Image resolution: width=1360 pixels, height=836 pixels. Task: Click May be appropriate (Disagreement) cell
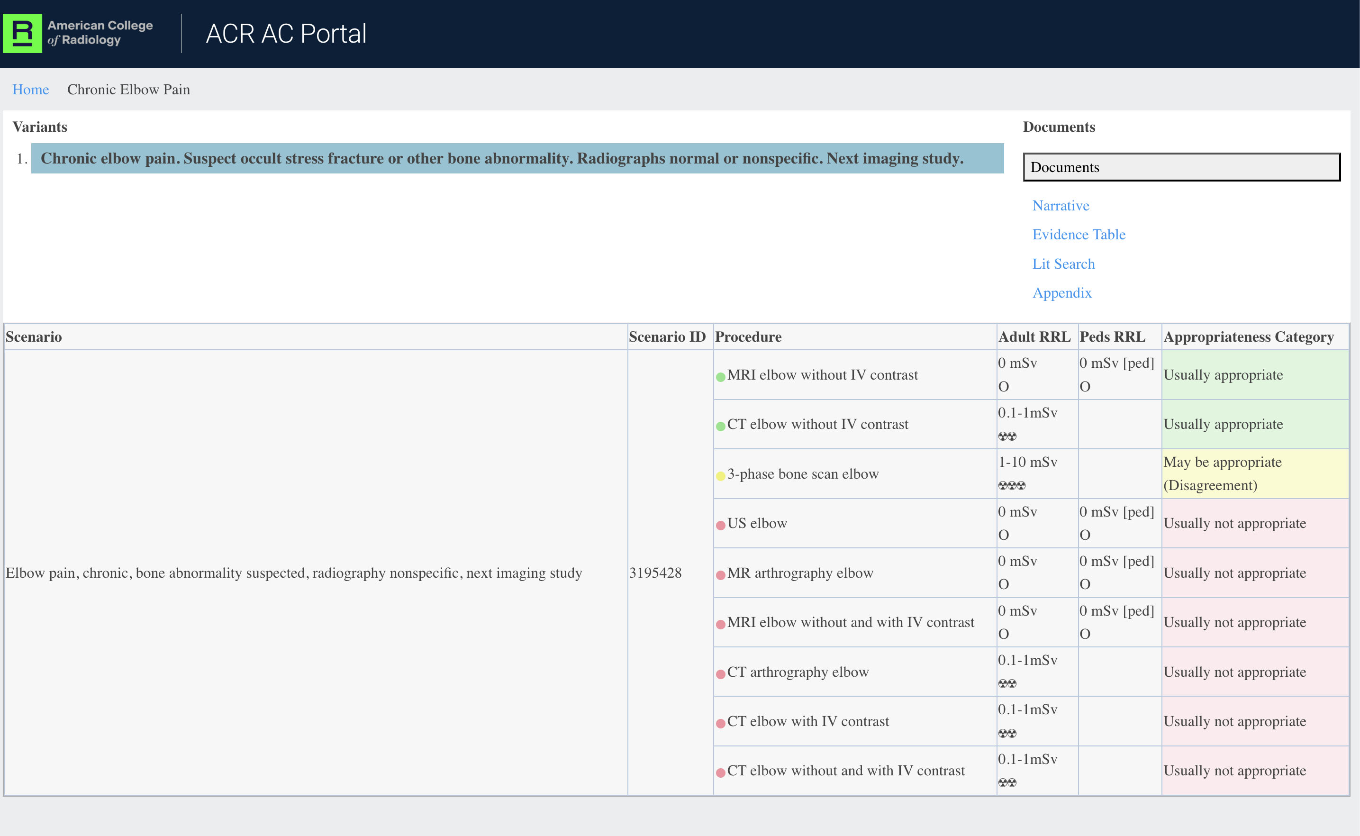click(1255, 474)
